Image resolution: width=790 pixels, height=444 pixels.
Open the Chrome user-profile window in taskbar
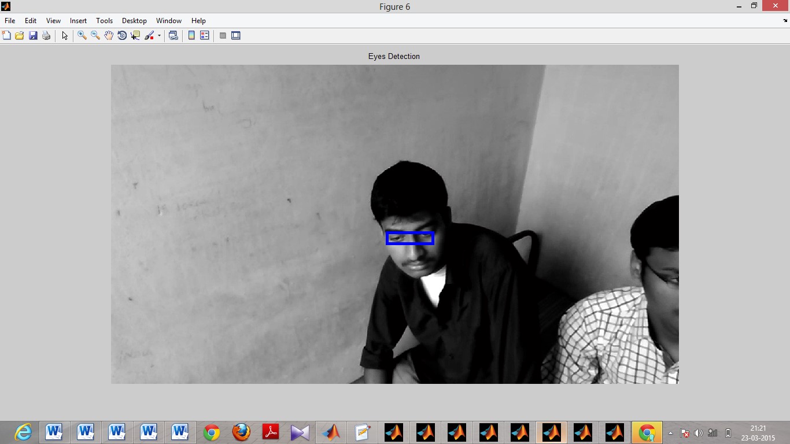647,432
